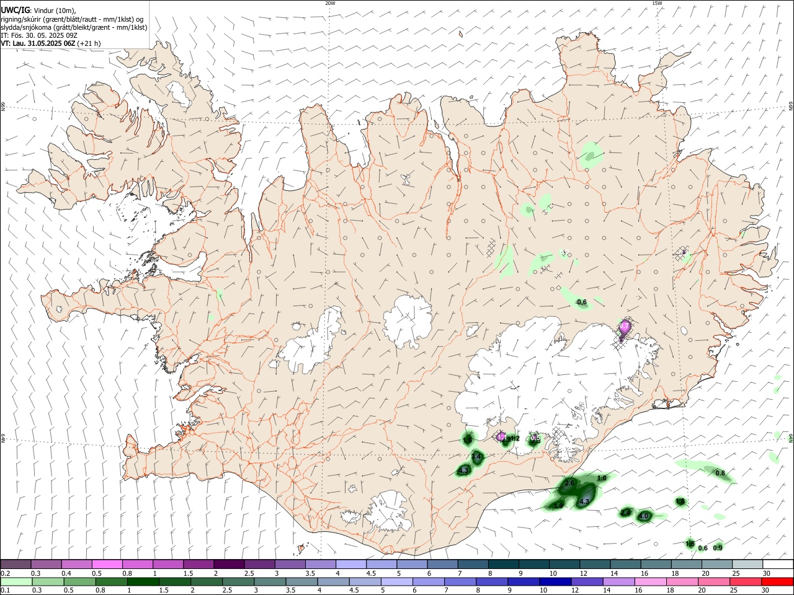Click the 'UWC/IG: Vindur (10m)' title text

click(x=38, y=10)
